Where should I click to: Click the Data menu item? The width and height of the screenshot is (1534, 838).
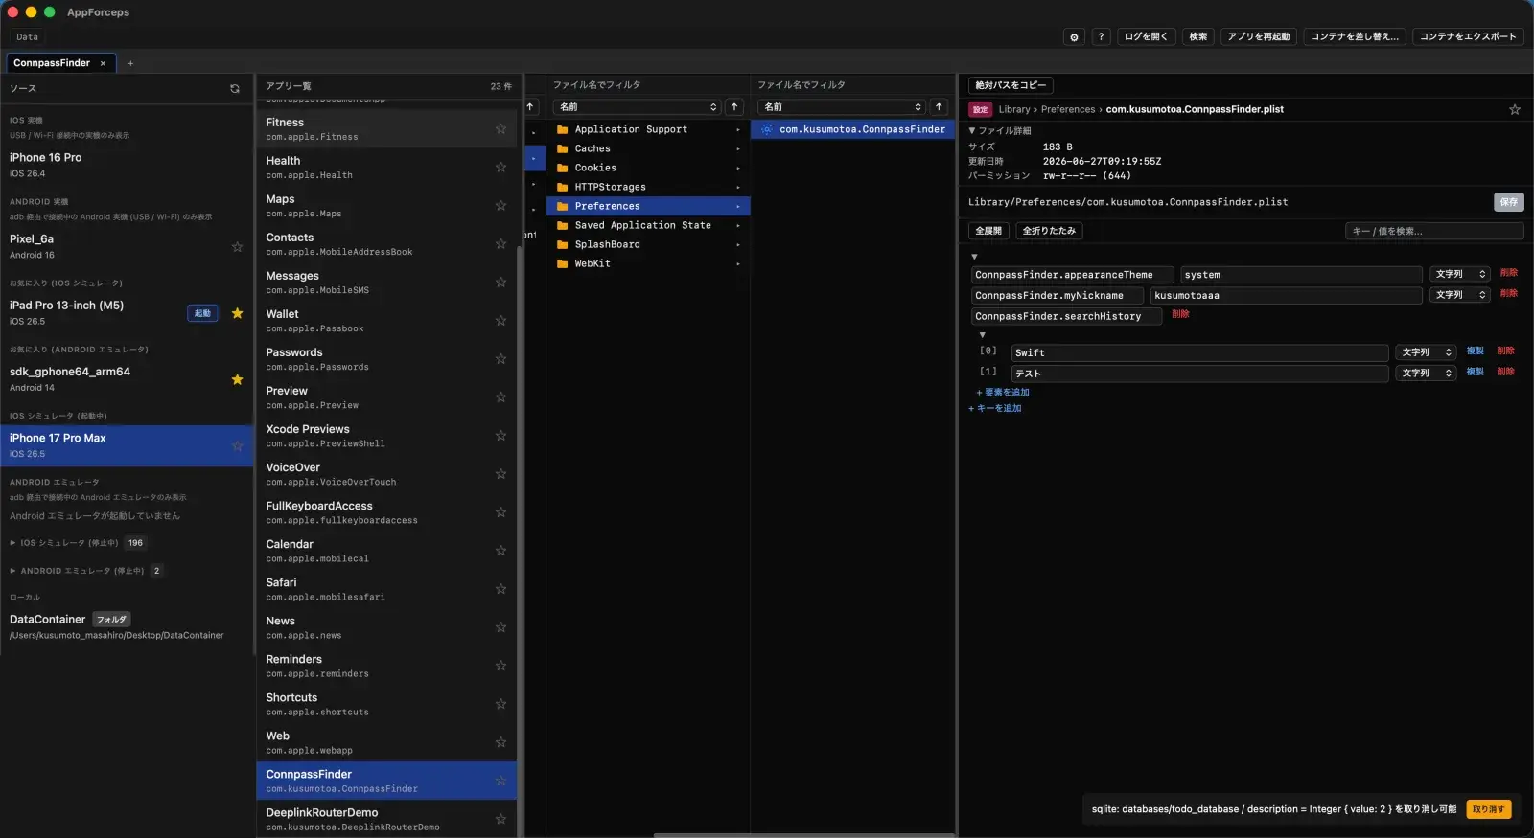tap(27, 37)
